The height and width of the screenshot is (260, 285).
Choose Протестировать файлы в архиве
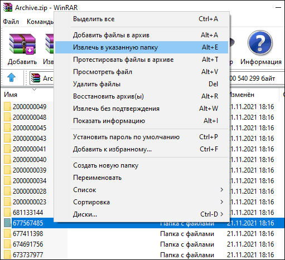[142, 60]
